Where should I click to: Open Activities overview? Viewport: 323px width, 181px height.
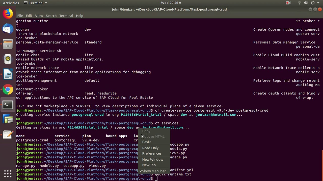tap(11, 3)
